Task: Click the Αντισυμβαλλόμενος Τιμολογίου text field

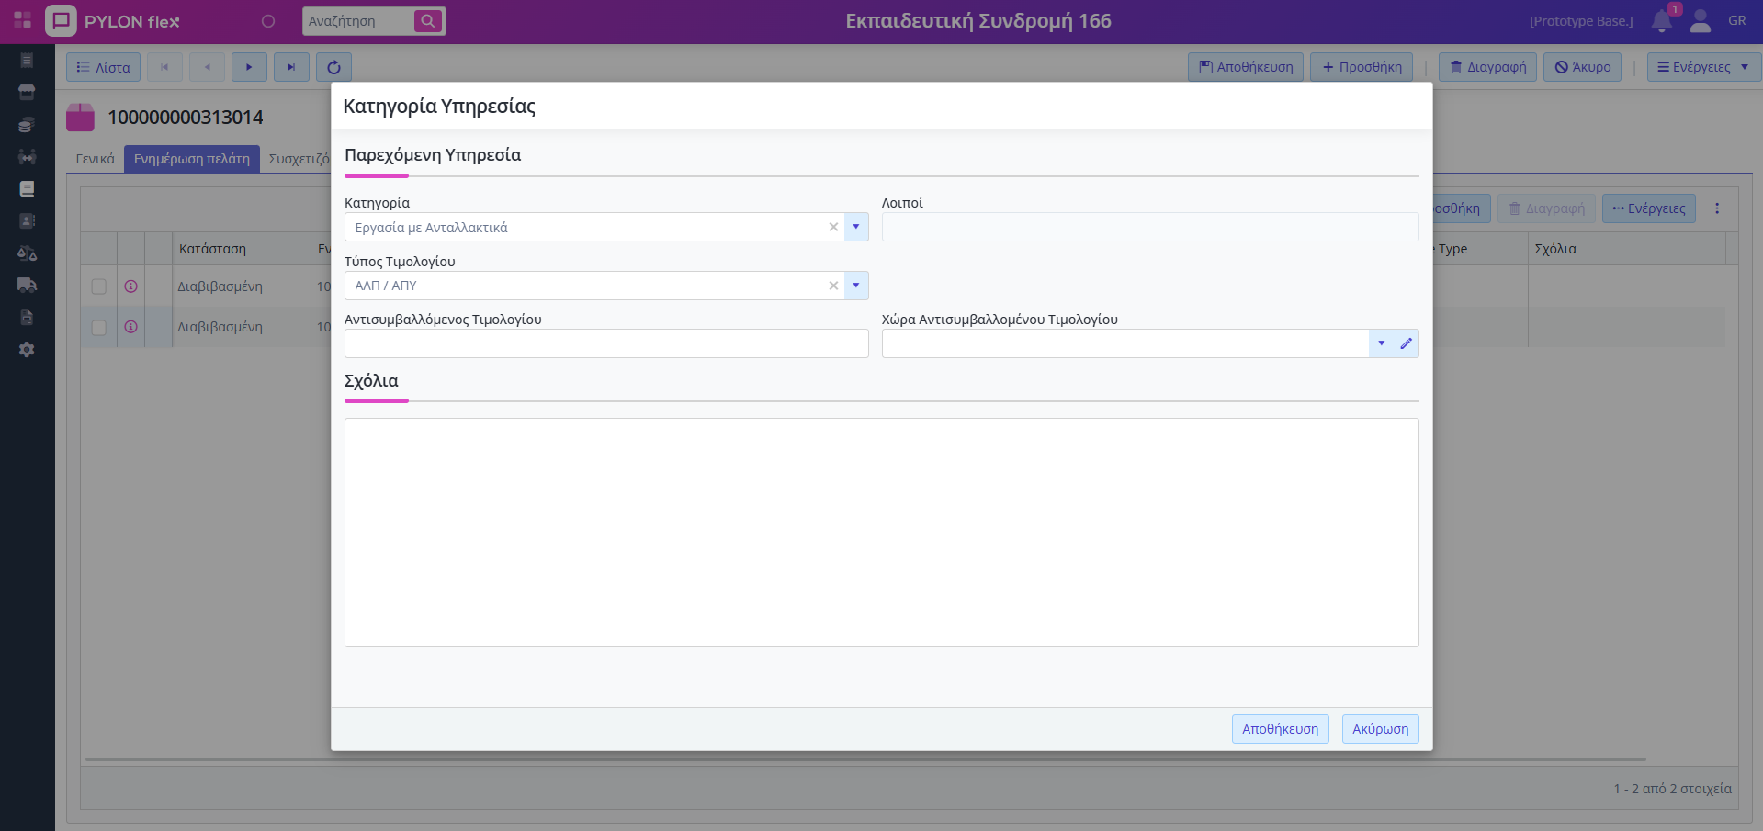Action: point(605,343)
